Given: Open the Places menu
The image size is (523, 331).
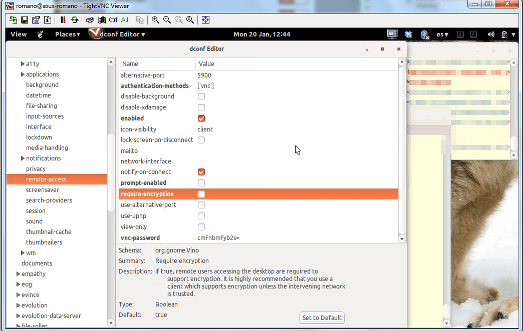Looking at the screenshot, I should tap(67, 34).
